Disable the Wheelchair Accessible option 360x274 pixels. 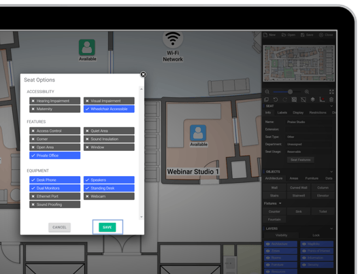(x=109, y=109)
